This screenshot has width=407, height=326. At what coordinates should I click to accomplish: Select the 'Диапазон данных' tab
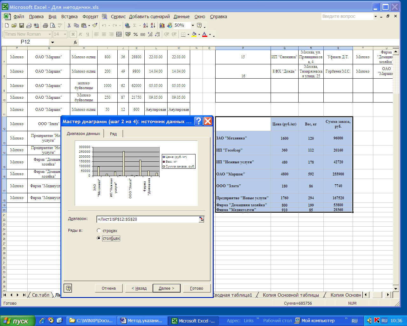click(x=83, y=133)
